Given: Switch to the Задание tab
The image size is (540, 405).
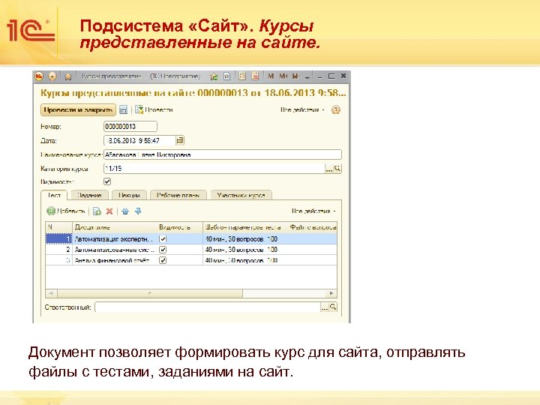Looking at the screenshot, I should pyautogui.click(x=89, y=195).
